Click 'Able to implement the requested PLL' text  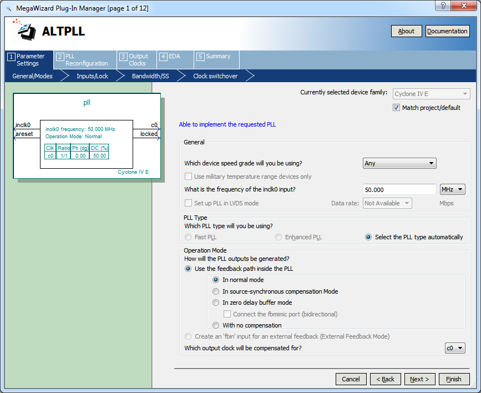pos(227,124)
